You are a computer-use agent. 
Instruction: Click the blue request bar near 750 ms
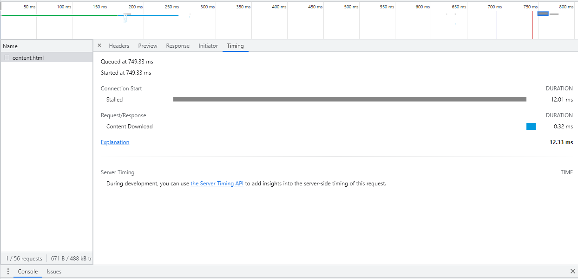pos(543,14)
